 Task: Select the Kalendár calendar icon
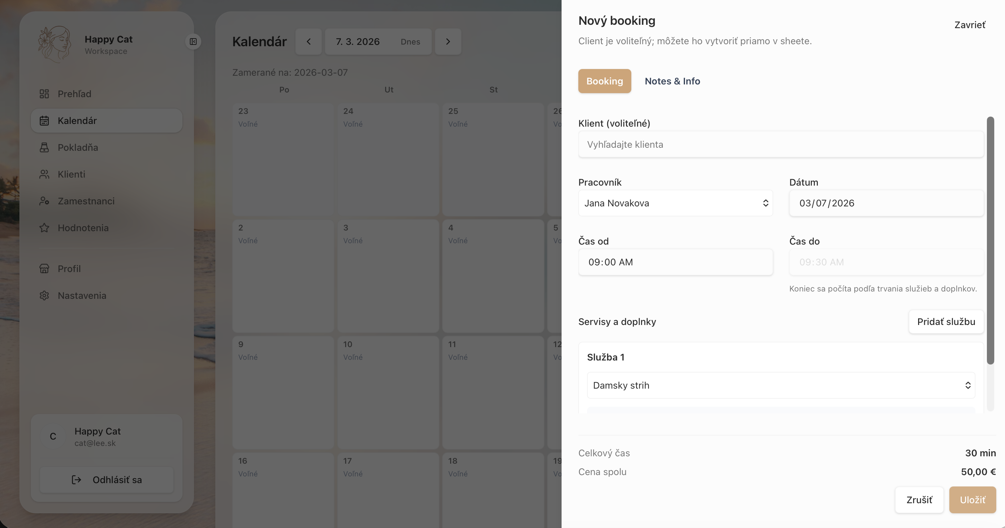point(44,120)
